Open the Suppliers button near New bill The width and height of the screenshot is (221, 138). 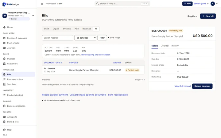(x=192, y=16)
